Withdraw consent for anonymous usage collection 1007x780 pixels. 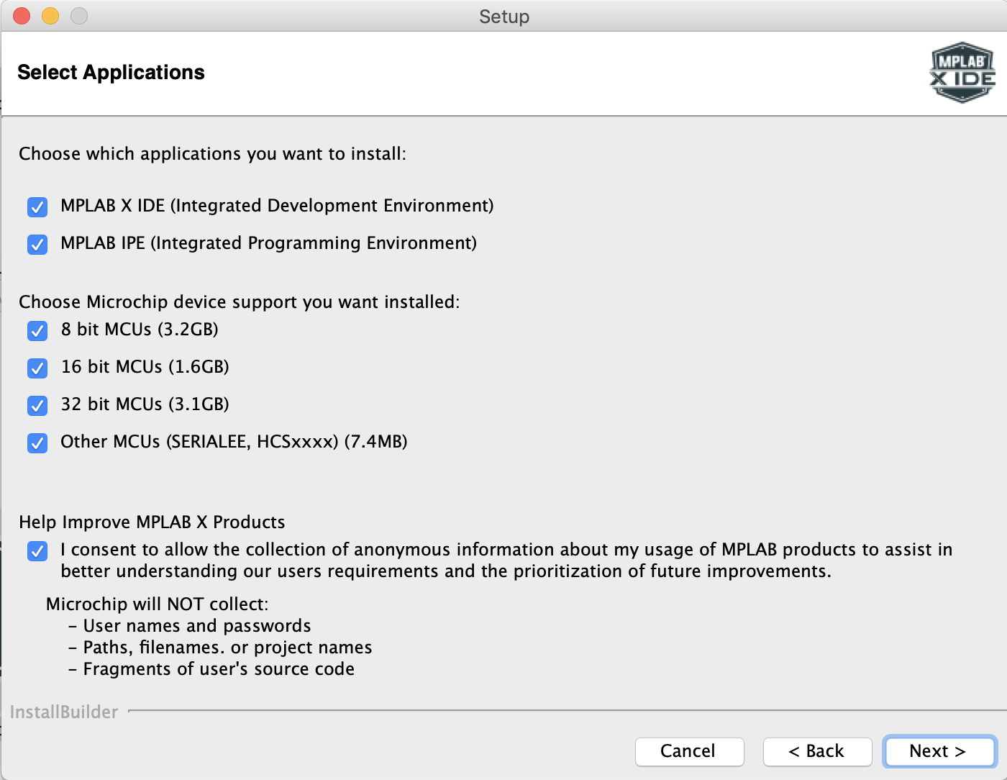point(37,551)
